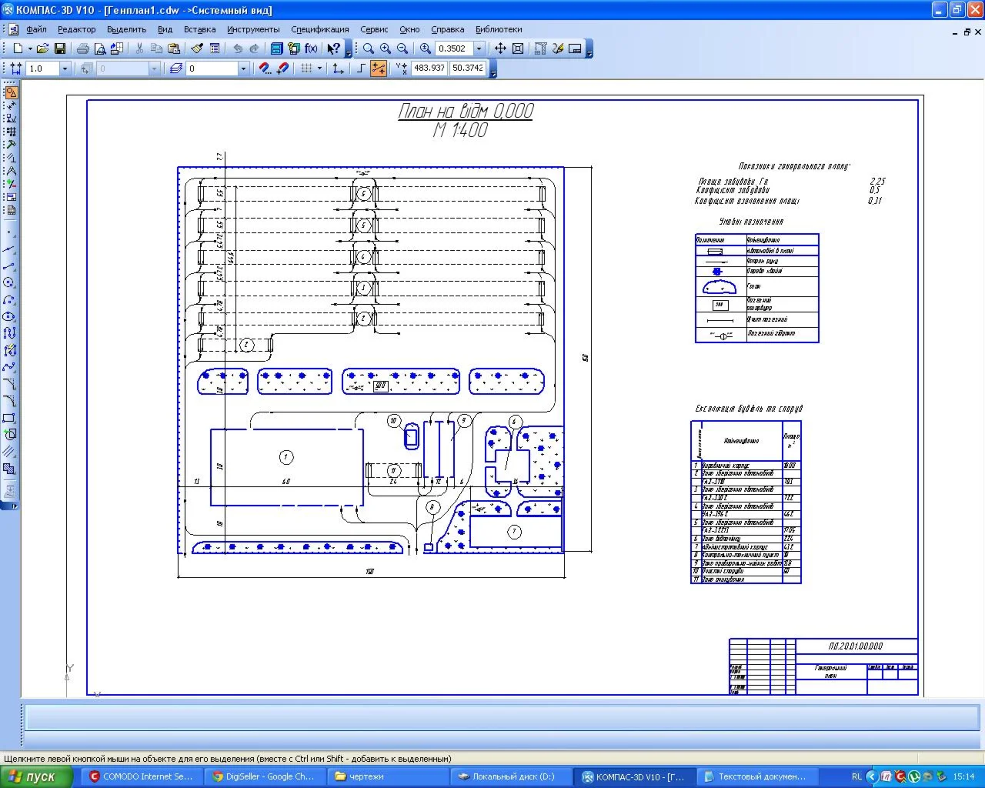This screenshot has height=788, width=985.
Task: Open the current step 1.0 dropdown
Action: point(65,68)
